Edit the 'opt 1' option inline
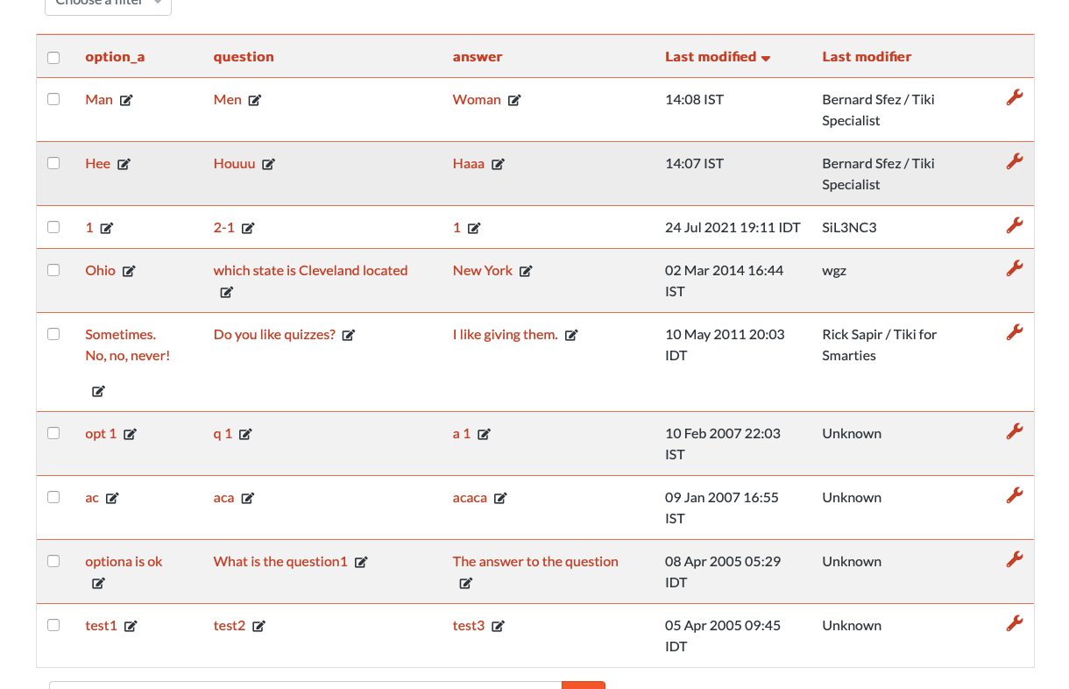The width and height of the screenshot is (1069, 689). point(130,434)
